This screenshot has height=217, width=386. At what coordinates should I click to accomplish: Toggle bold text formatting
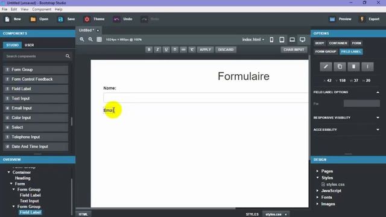click(x=149, y=49)
